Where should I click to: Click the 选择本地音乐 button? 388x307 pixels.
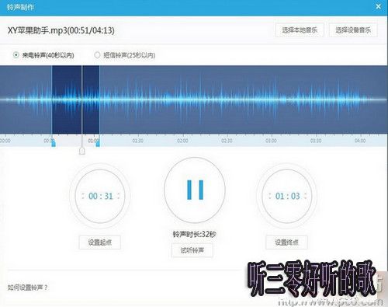pos(300,30)
